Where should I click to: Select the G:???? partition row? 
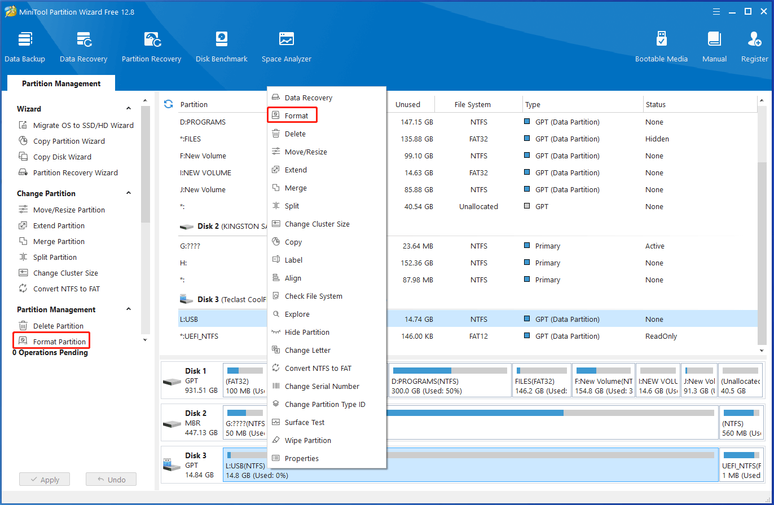pyautogui.click(x=468, y=246)
